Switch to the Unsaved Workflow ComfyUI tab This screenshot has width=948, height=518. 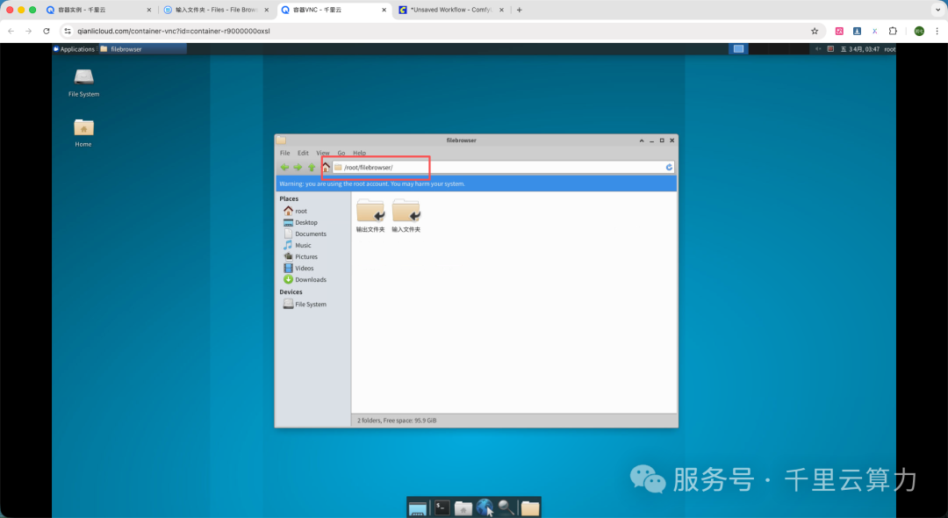tap(452, 10)
